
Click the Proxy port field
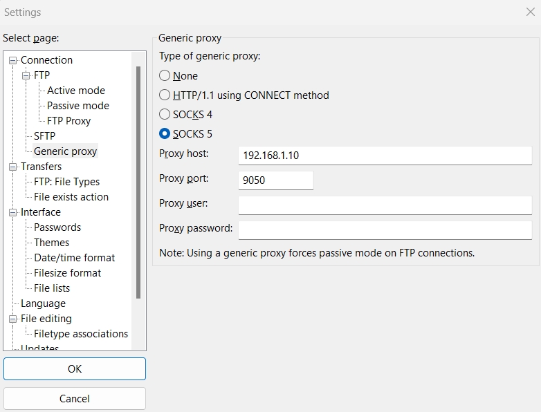pos(275,180)
